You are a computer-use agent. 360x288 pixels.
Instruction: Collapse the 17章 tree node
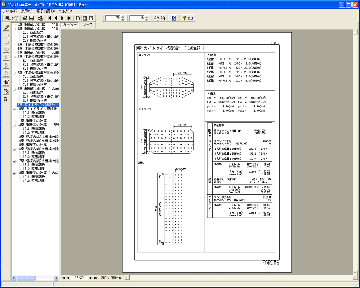click(x=14, y=161)
